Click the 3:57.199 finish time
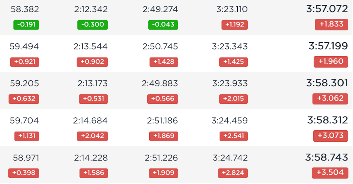Image resolution: width=353 pixels, height=184 pixels. coord(328,46)
